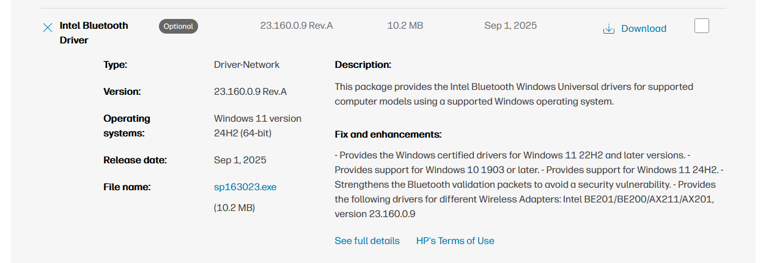
Task: Click the Windows 11 version 24H2 value
Action: tap(257, 126)
